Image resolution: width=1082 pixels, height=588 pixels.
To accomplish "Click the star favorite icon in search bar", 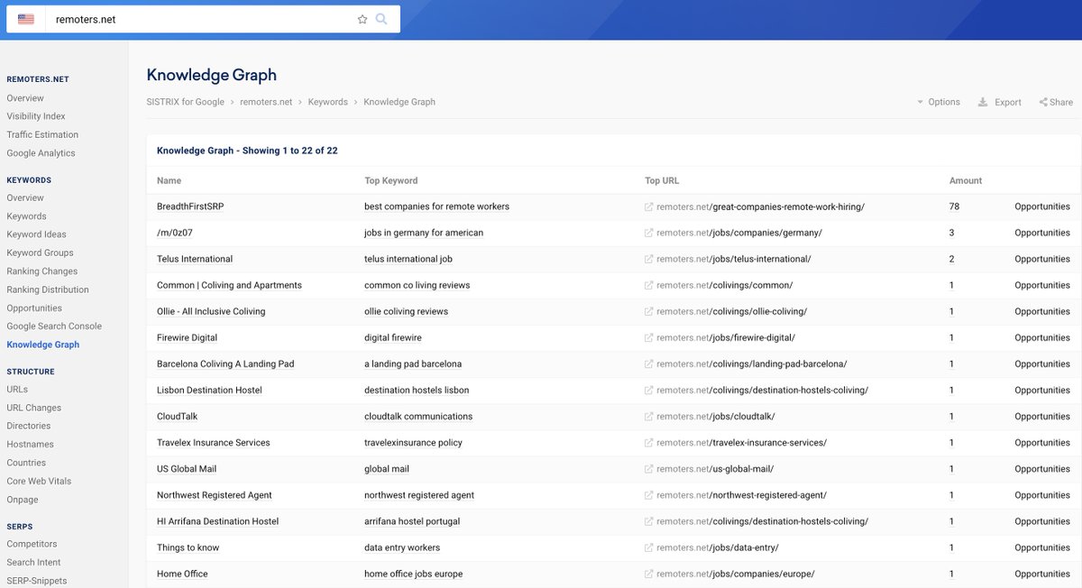I will point(362,19).
